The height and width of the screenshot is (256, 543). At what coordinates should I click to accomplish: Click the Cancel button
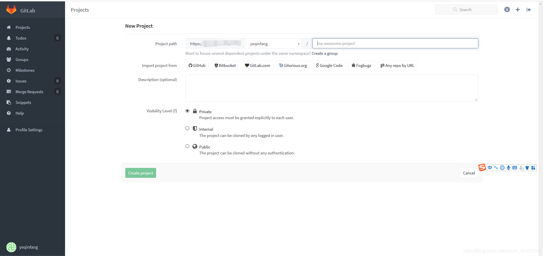click(469, 173)
